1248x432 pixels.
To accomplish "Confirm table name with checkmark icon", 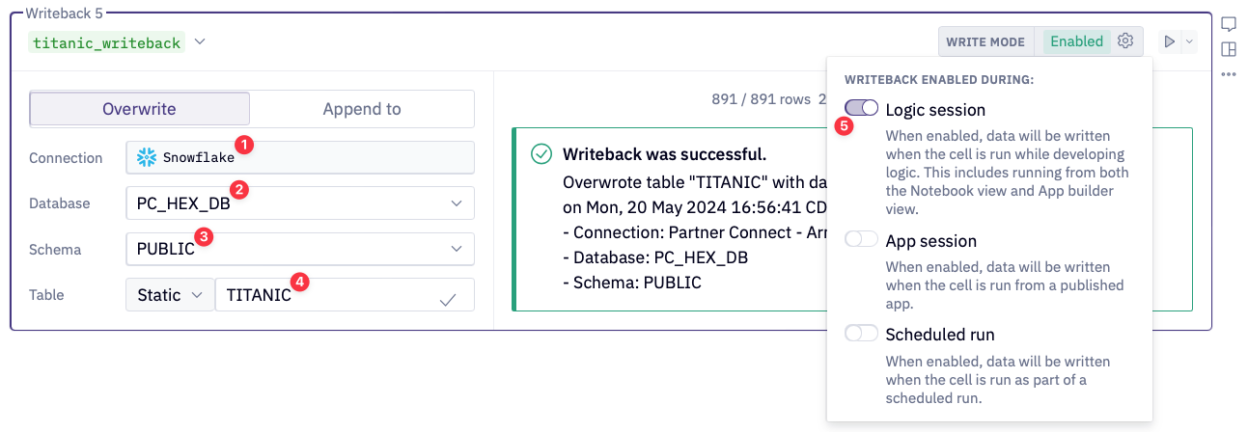I will click(x=448, y=300).
